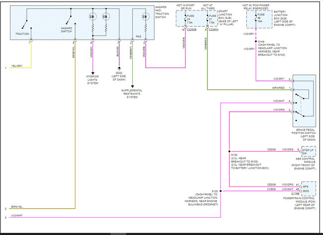Click the BRN/YEL label at line 2
Screen dimensions: 323x235
tap(17, 207)
